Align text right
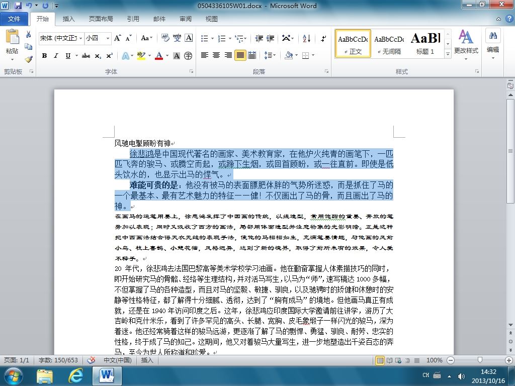This screenshot has height=386, width=515. point(228,55)
